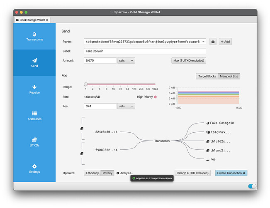Click the coins icon beside input 824e8d80
The width and height of the screenshot is (270, 208).
(x=82, y=129)
